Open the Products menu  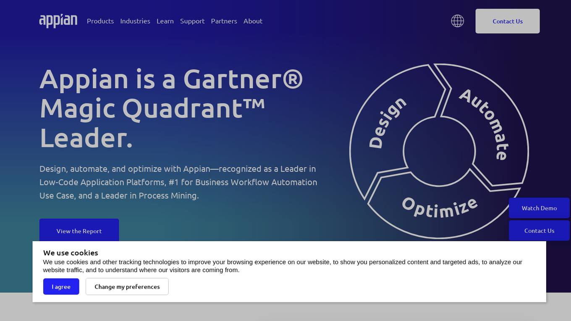[100, 21]
